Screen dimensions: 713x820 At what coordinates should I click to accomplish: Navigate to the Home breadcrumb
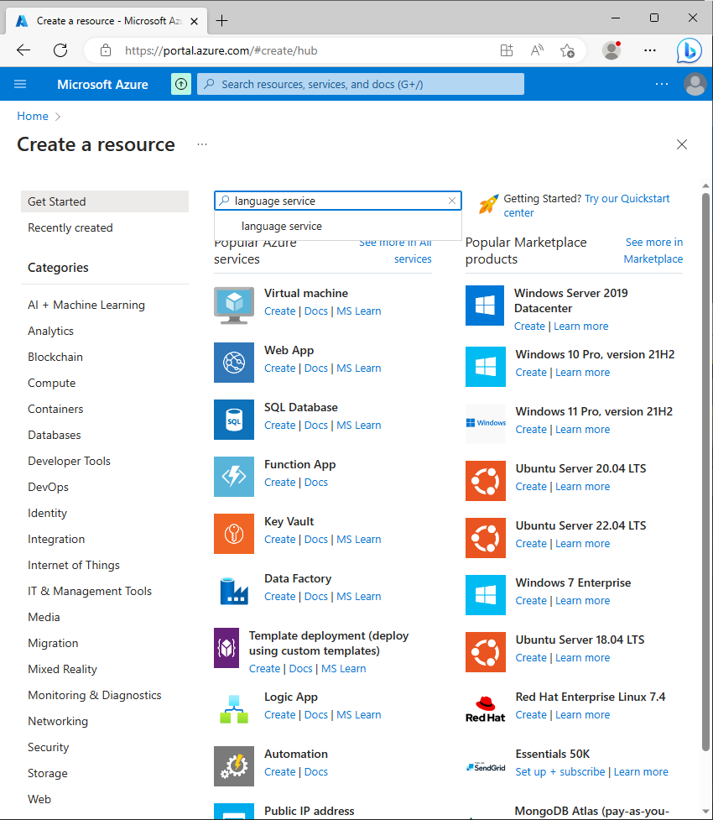tap(33, 116)
